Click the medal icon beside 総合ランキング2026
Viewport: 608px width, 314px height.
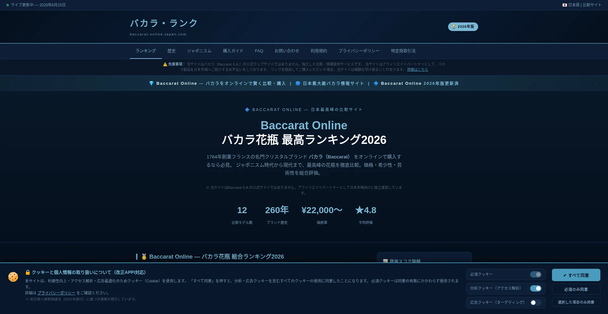[x=144, y=256]
